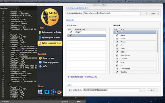Select the 'Description' attribute name
Viewport: 165px width, 103px height.
(125, 55)
